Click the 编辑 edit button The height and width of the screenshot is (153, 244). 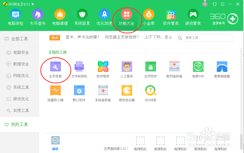[55, 143]
